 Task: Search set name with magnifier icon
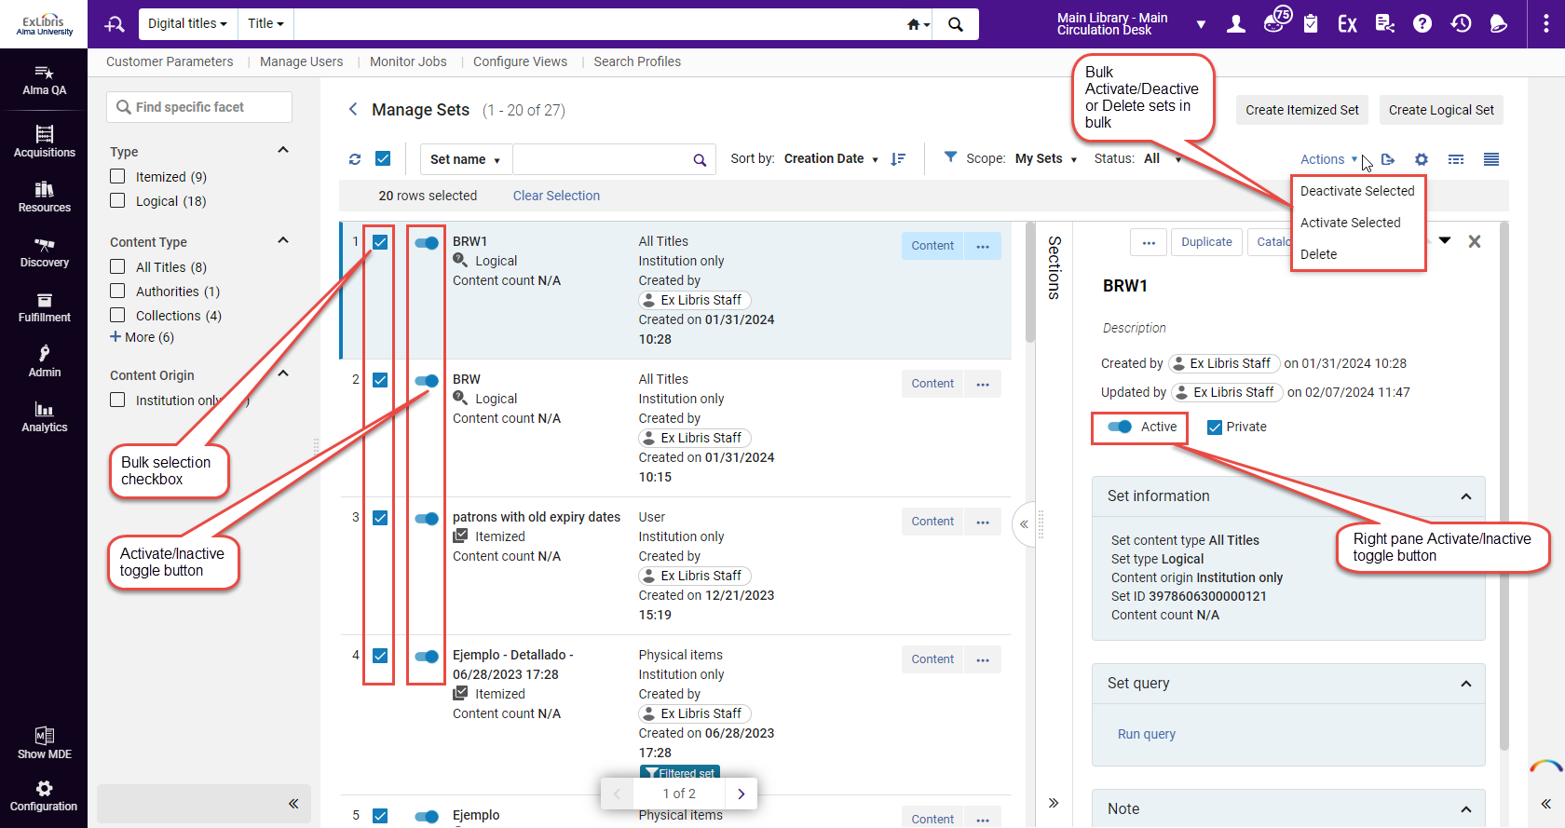pos(700,160)
